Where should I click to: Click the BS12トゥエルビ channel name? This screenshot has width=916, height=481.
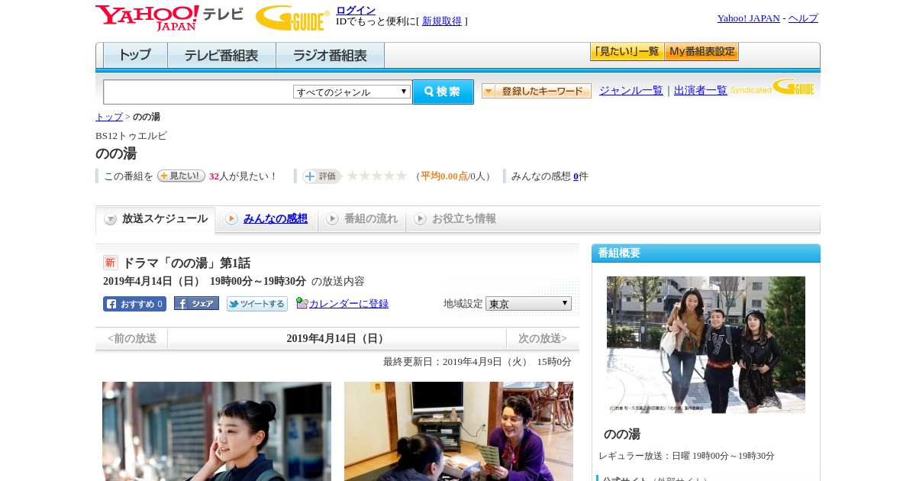(x=131, y=136)
